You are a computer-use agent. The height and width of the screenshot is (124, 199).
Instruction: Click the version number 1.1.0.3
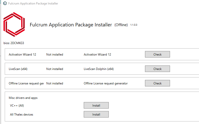coord(134,25)
